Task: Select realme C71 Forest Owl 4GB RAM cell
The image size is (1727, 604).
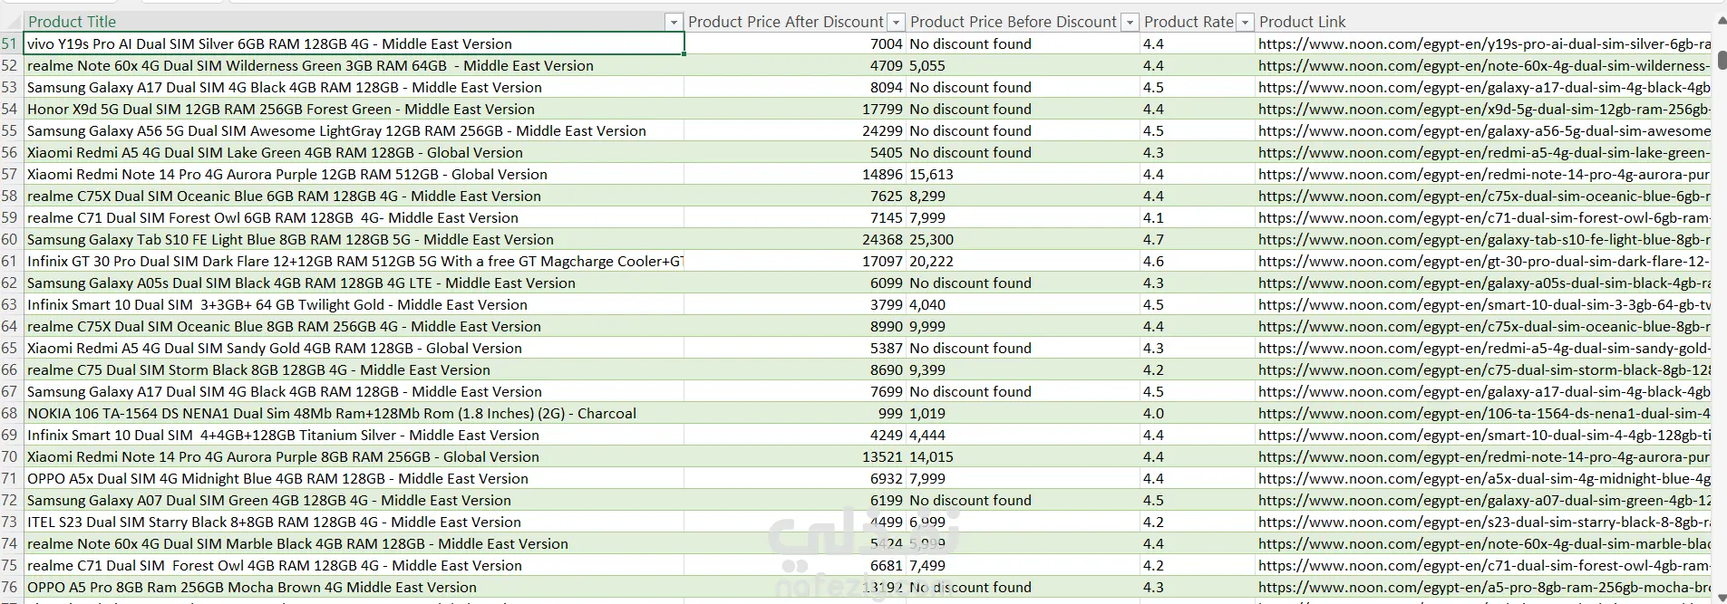Action: [354, 565]
